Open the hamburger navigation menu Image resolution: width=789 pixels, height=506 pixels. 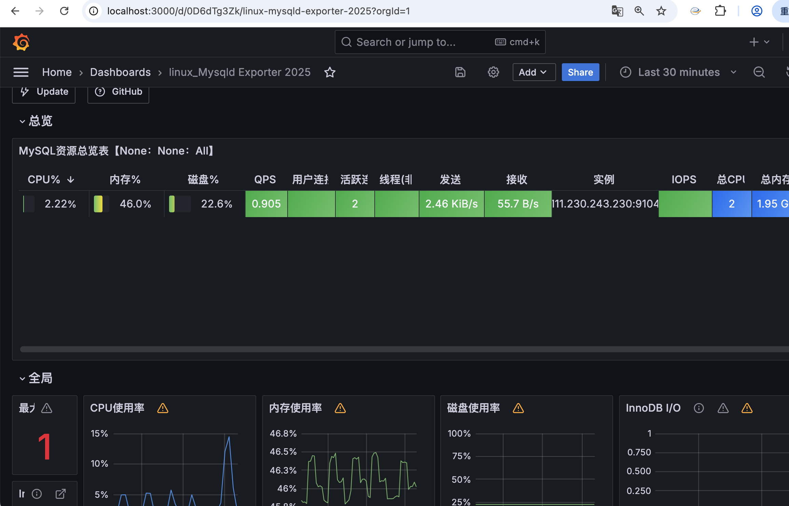[x=21, y=72]
